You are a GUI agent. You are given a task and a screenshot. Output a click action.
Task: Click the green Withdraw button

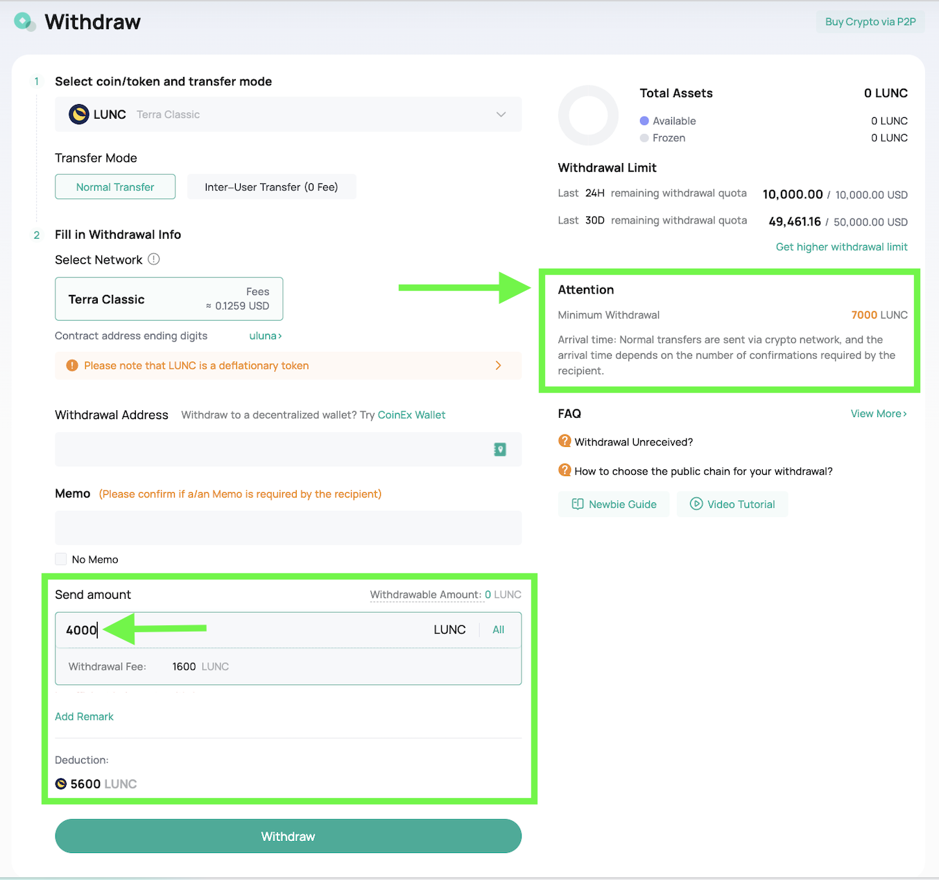[x=288, y=836]
